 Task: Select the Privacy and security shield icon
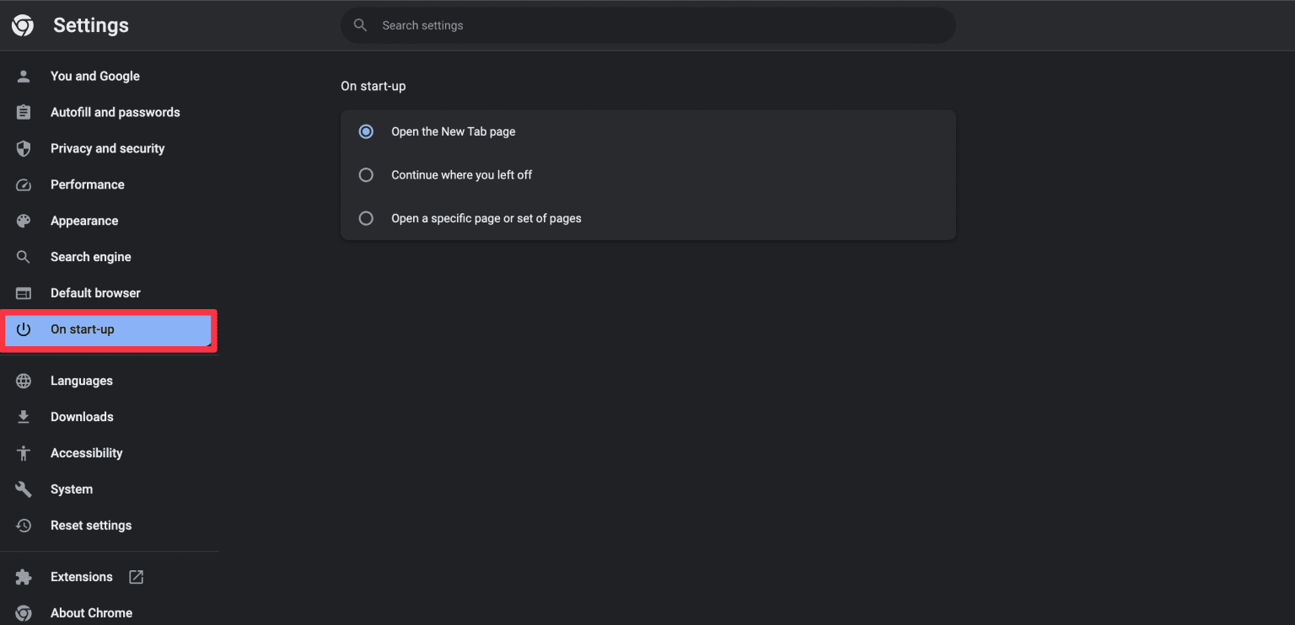pyautogui.click(x=23, y=148)
